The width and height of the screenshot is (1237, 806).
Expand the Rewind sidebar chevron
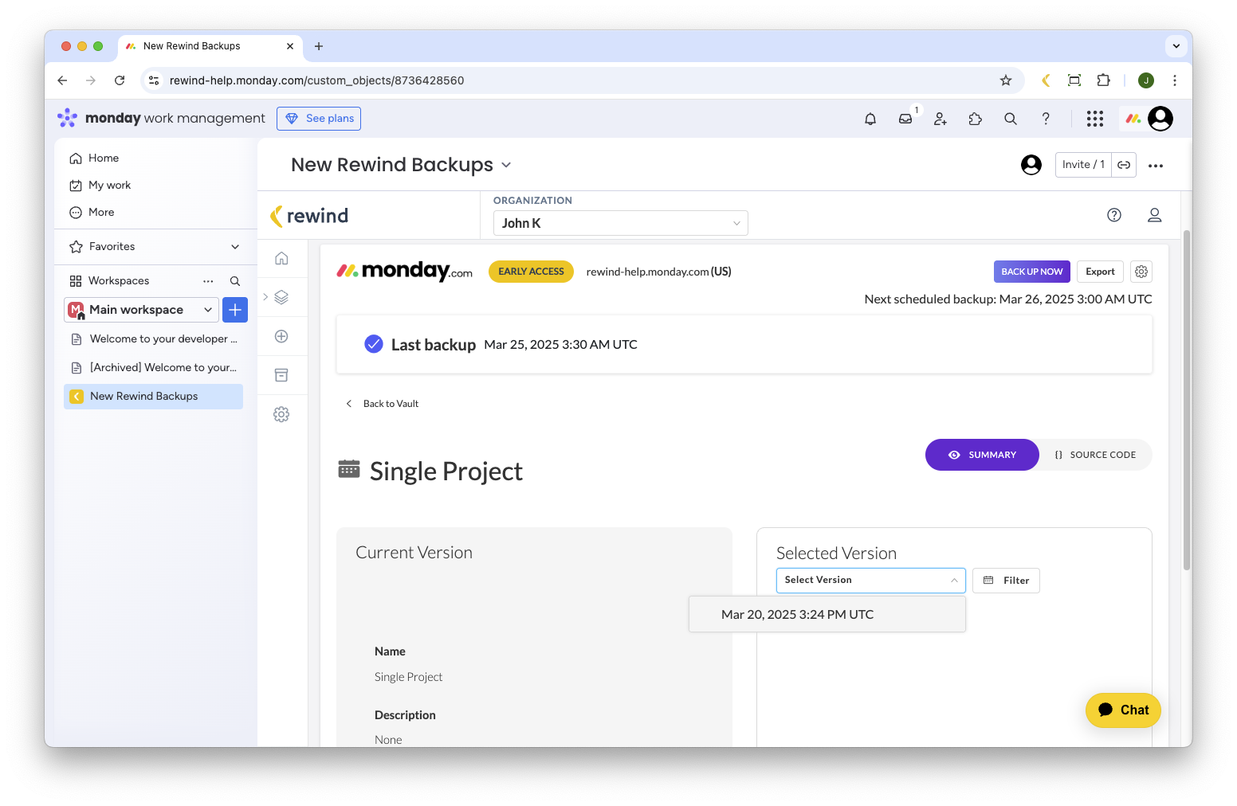click(265, 297)
